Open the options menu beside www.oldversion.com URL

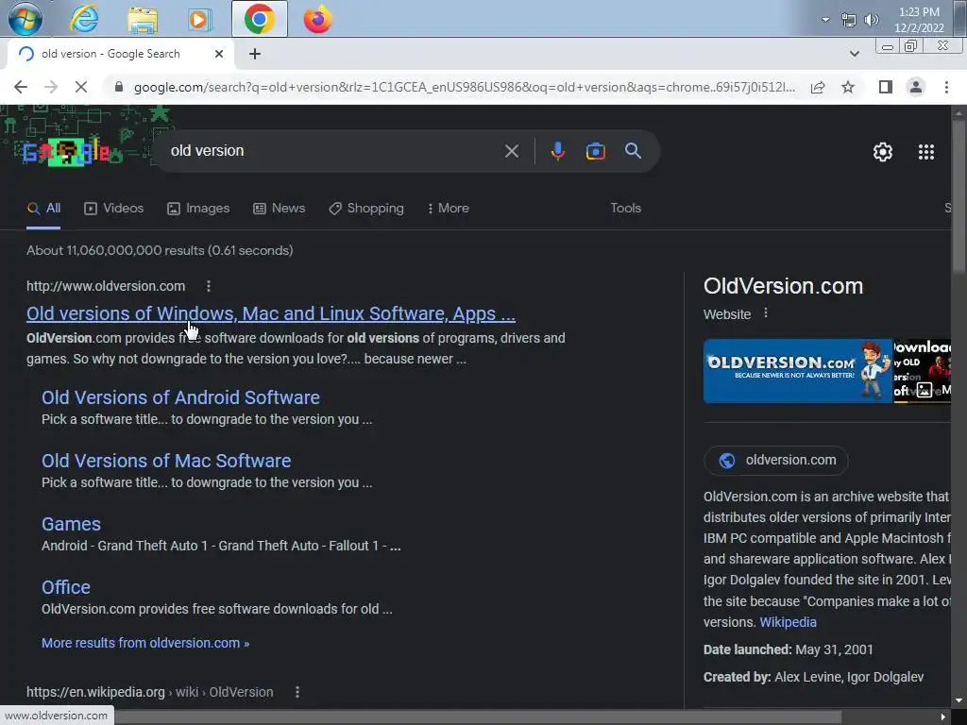[209, 286]
